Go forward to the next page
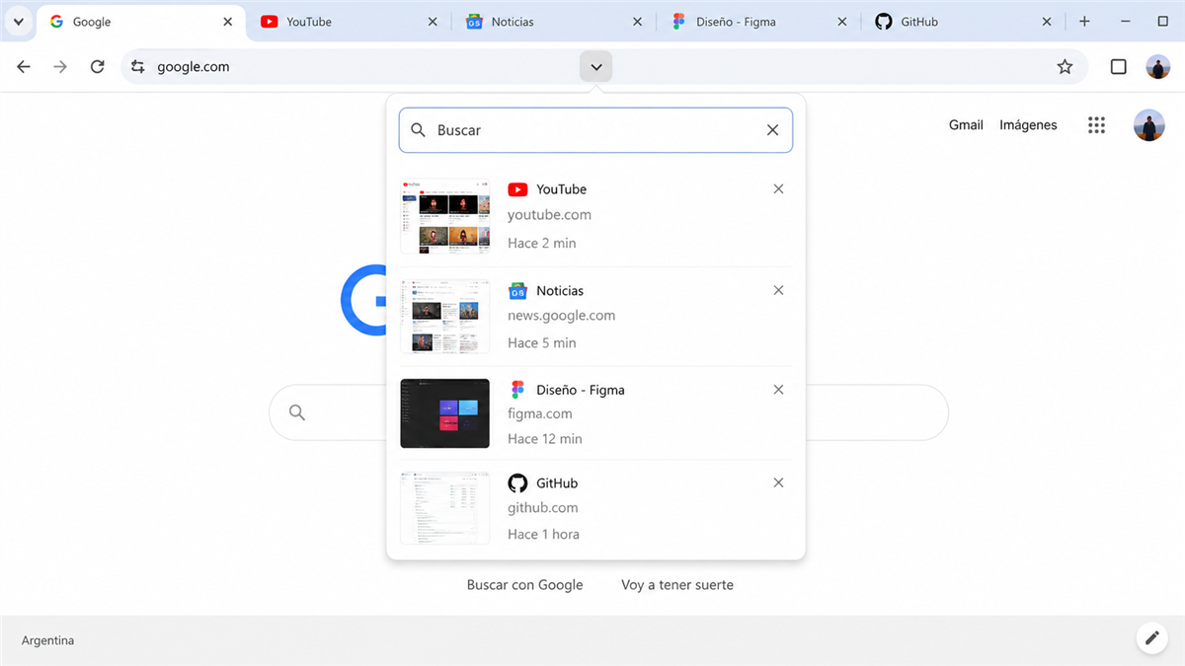The image size is (1185, 666). tap(60, 67)
